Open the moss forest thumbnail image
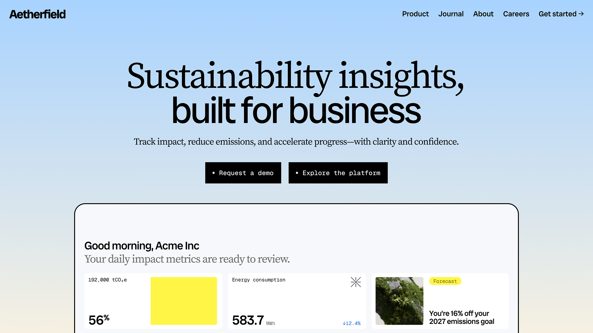 click(x=399, y=301)
